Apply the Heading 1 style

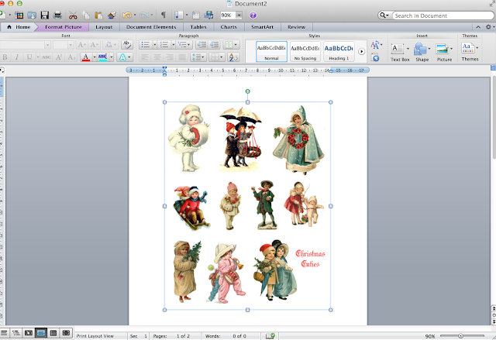[339, 51]
